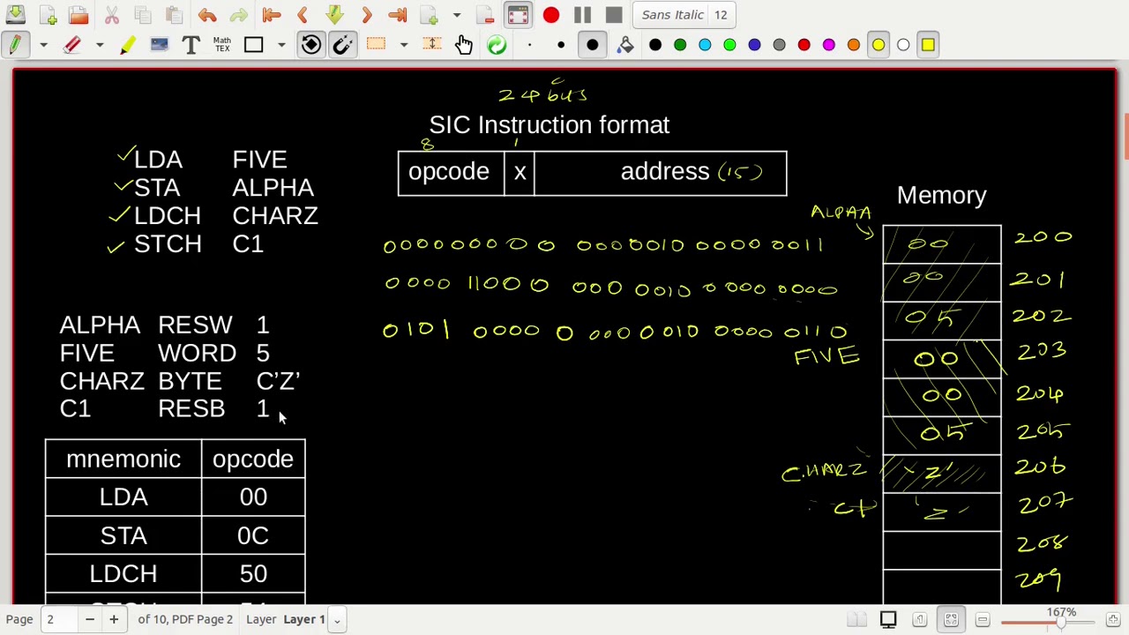Click the Paste clipboard icon
The image size is (1129, 635).
coord(174,15)
